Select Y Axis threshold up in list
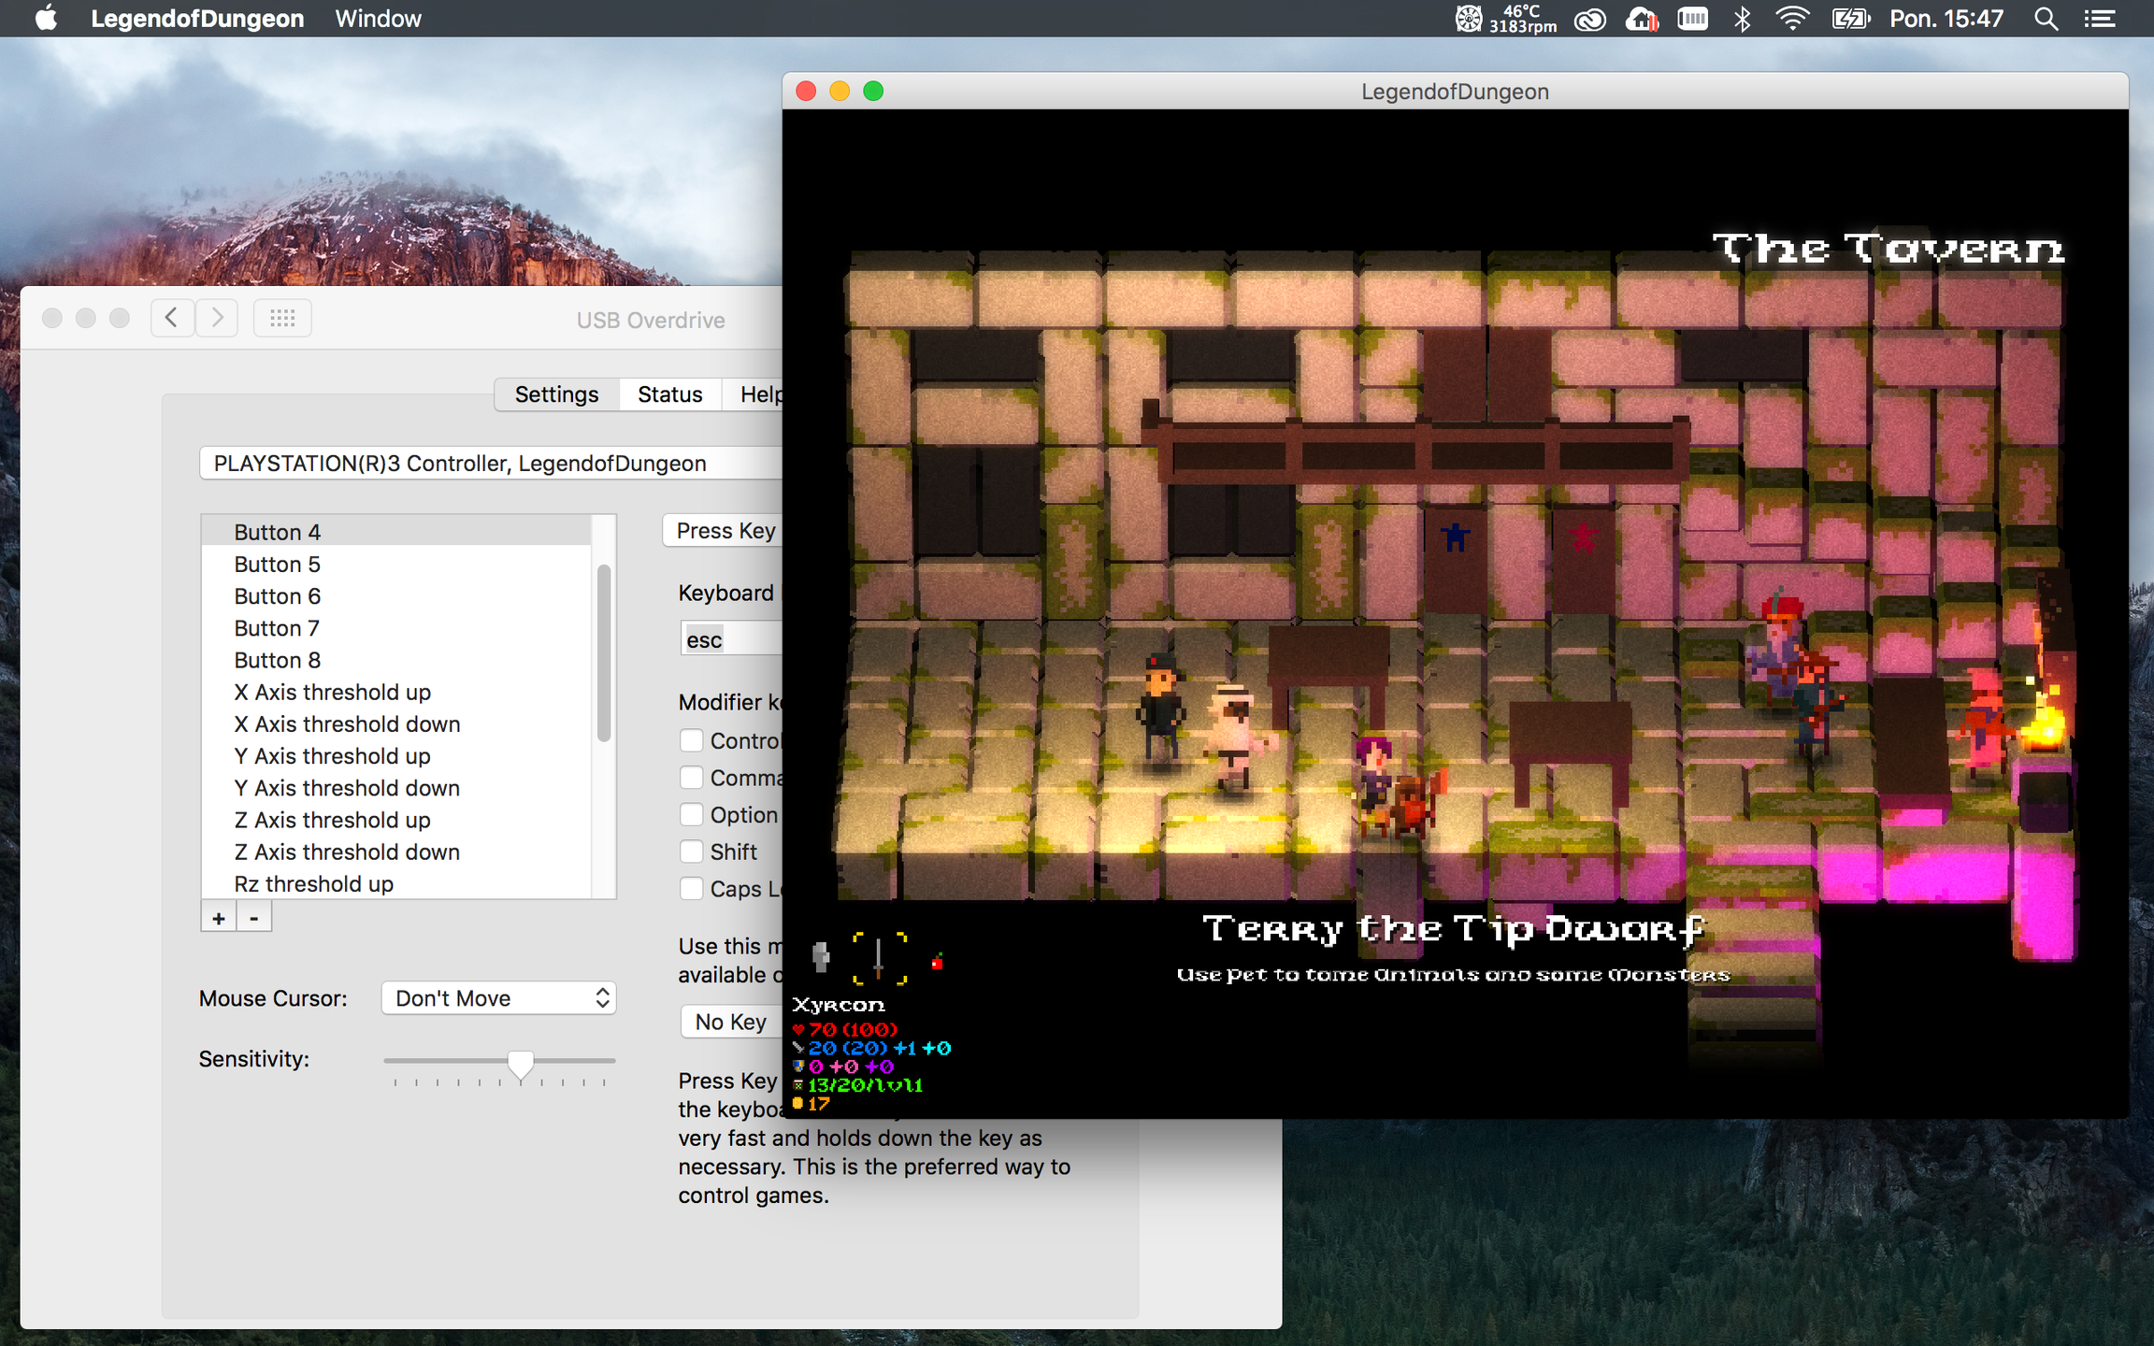 tap(332, 756)
